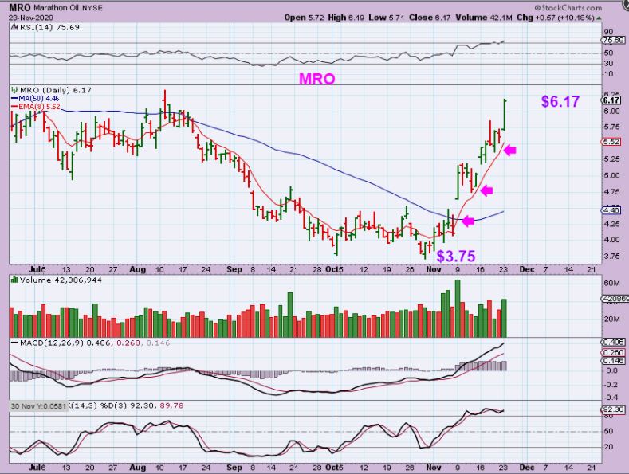Click the 60M volume axis label
Viewport: 629px width, 474px height.
pos(611,283)
